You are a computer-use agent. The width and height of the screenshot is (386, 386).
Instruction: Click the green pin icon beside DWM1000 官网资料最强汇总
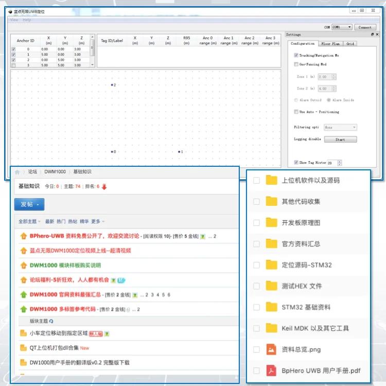[24, 295]
